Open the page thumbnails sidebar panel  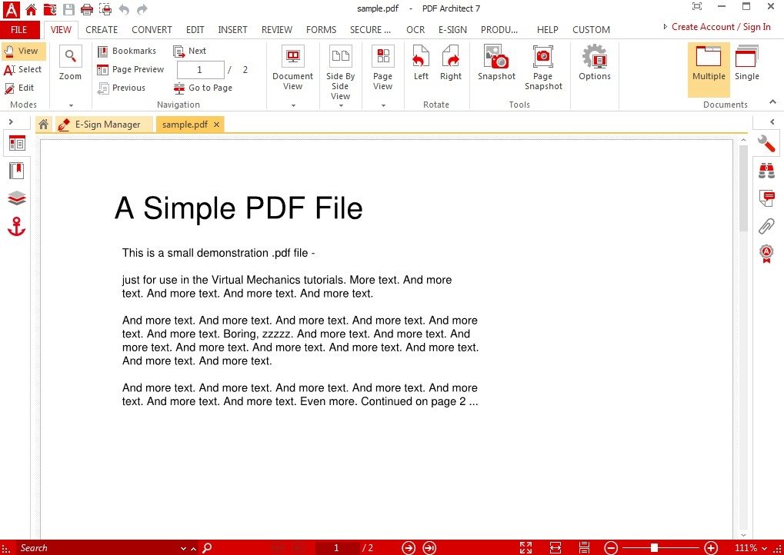(x=17, y=144)
